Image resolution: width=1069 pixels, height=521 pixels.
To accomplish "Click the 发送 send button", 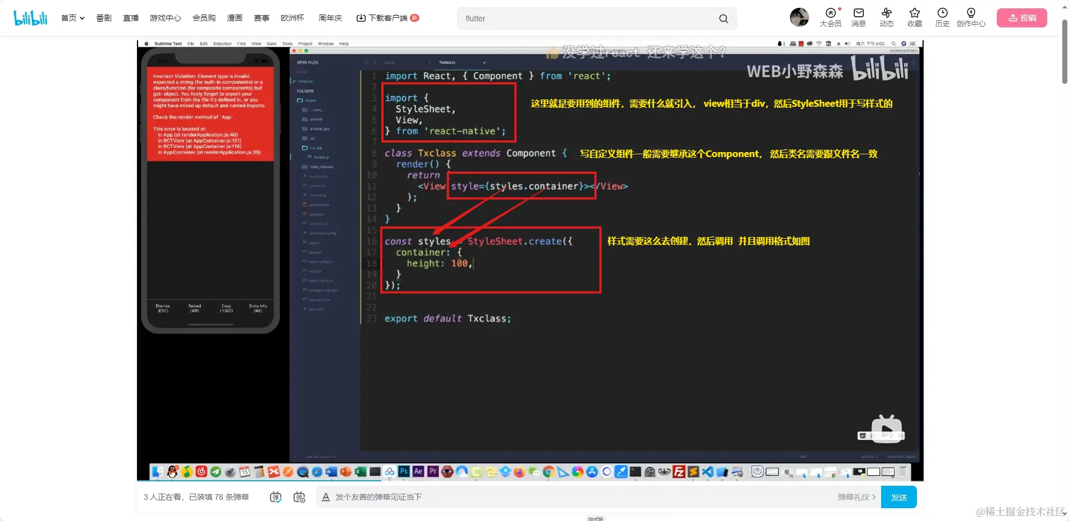I will pyautogui.click(x=899, y=497).
